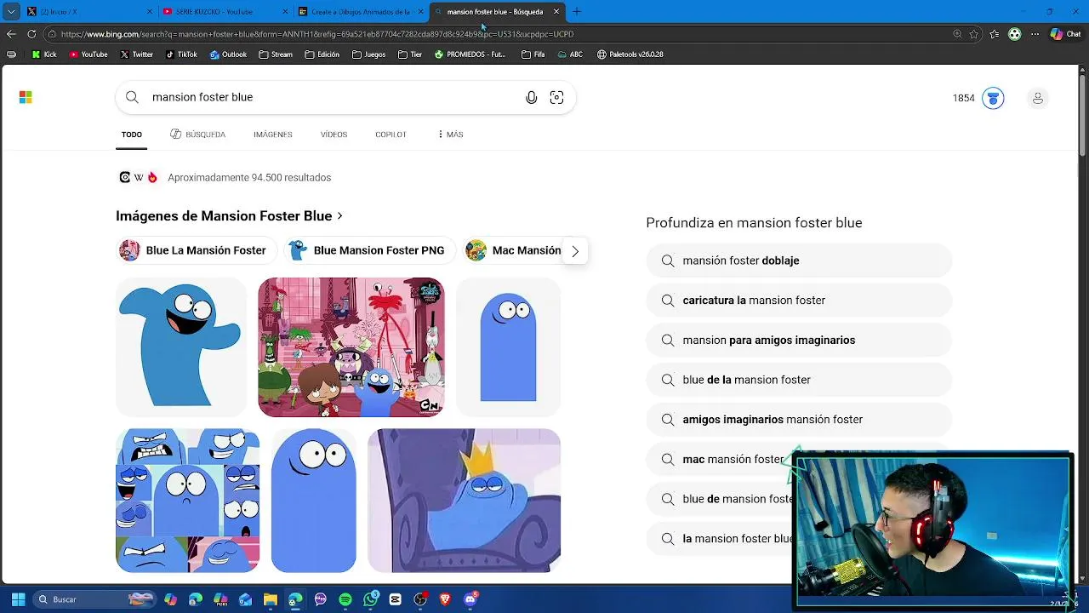The height and width of the screenshot is (613, 1089).
Task: Select the Blue Mansion Foster PNG chip
Action: [x=370, y=250]
